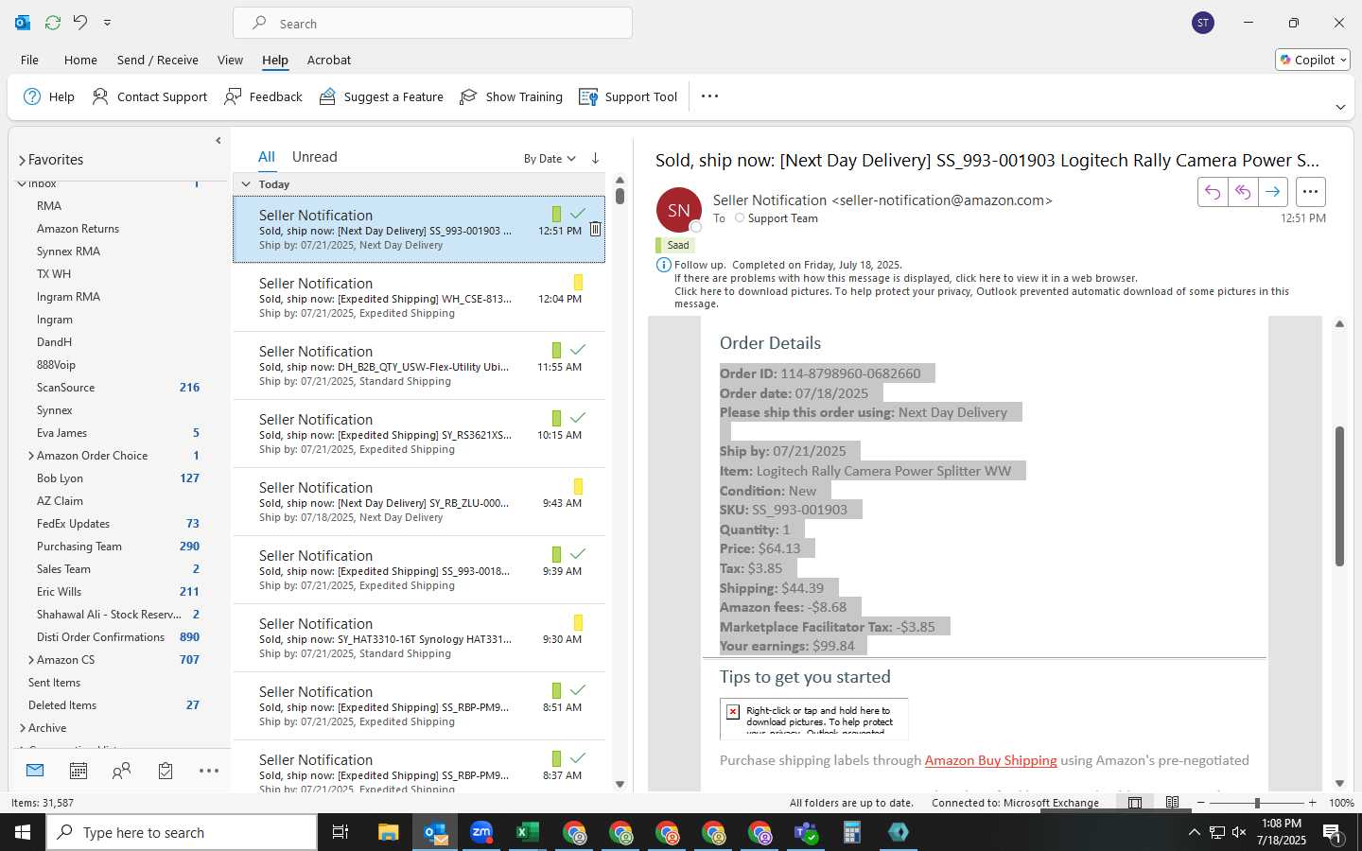The height and width of the screenshot is (851, 1362).
Task: Switch to the View tab
Action: point(230,60)
